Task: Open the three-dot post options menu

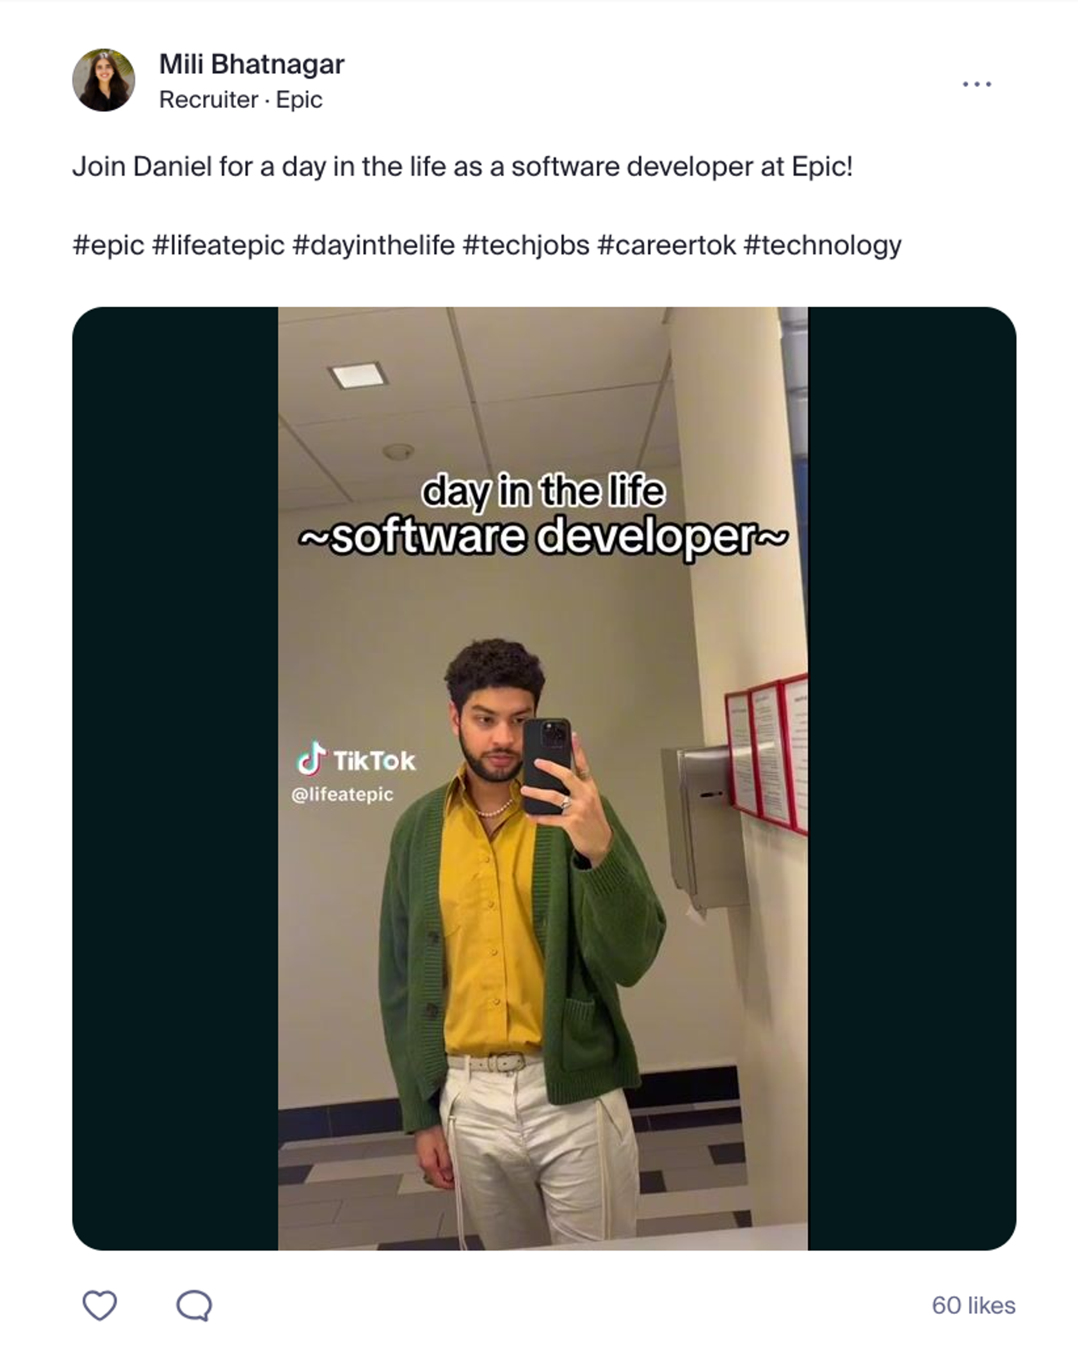Action: coord(976,84)
